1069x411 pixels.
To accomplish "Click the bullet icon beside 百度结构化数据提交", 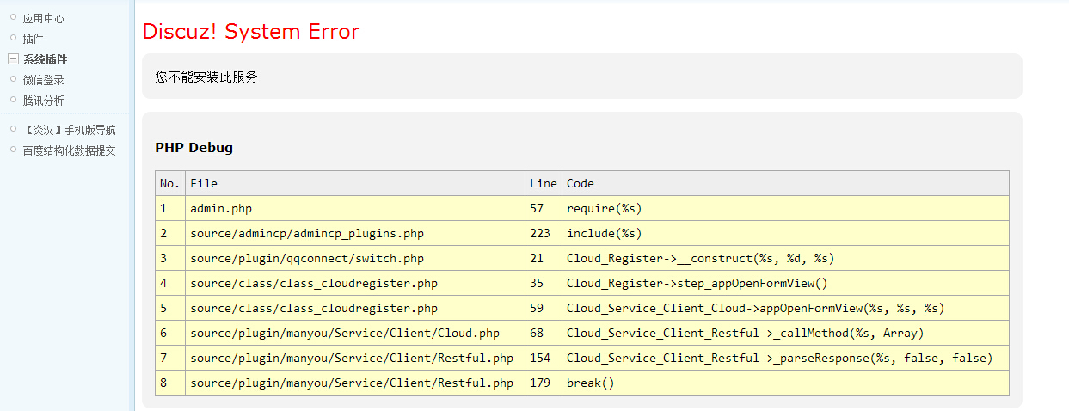I will (x=13, y=150).
